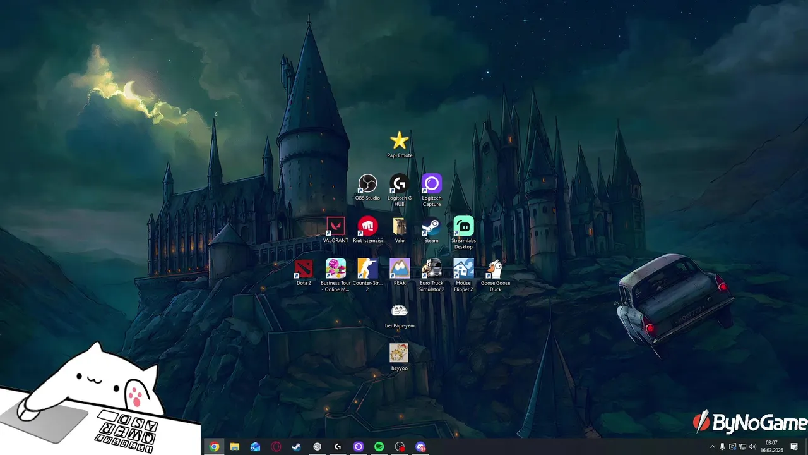Select the Streamlabs Desktop shortcut
This screenshot has height=455, width=808.
pos(463,233)
